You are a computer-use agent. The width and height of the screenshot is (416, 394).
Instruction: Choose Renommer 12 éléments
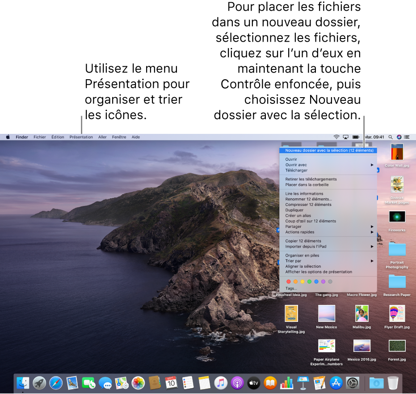(x=328, y=199)
